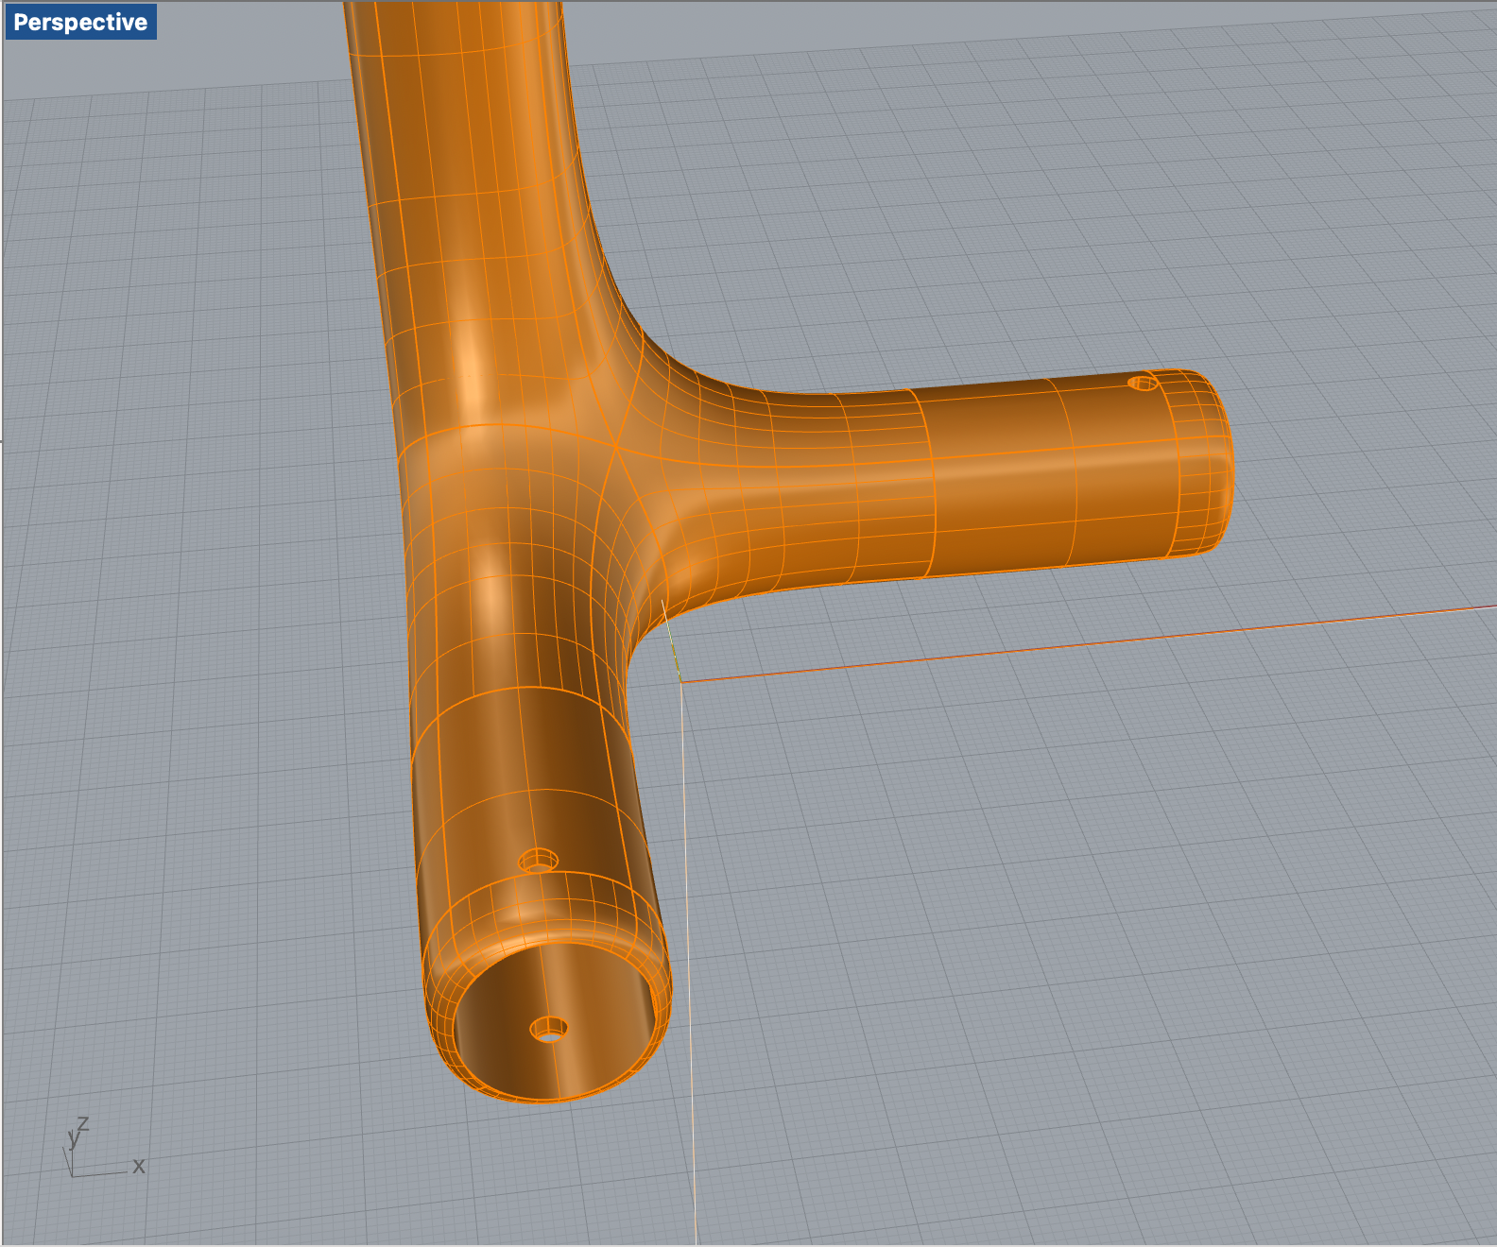The width and height of the screenshot is (1497, 1247).
Task: Click the world axis icon in the corner
Action: [x=102, y=1147]
